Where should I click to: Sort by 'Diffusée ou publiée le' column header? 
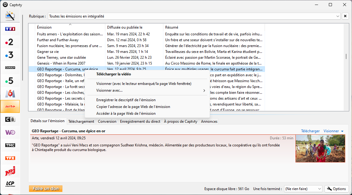134,27
